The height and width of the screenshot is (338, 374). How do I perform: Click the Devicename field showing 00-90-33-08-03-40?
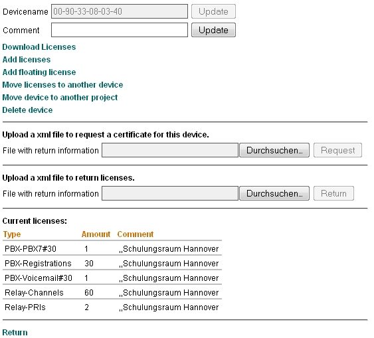click(x=120, y=11)
